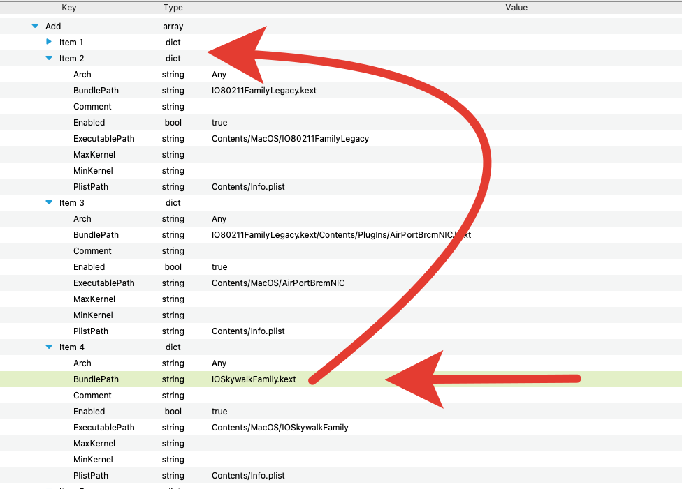Expand the Item 1 dict triangle
Screen dimensions: 682x489
(x=49, y=42)
